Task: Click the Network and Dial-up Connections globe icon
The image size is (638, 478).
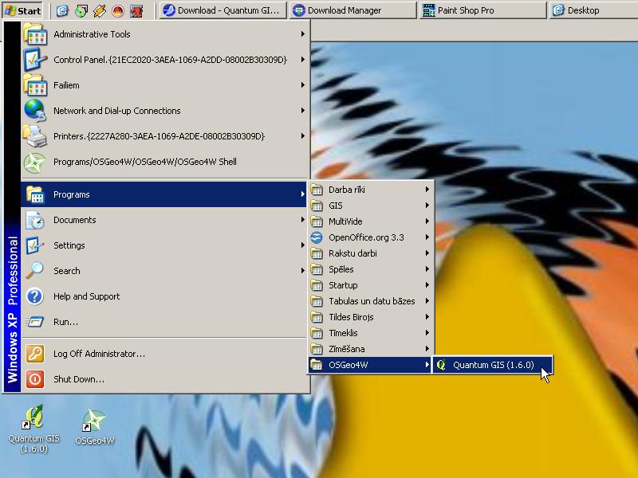Action: [35, 111]
